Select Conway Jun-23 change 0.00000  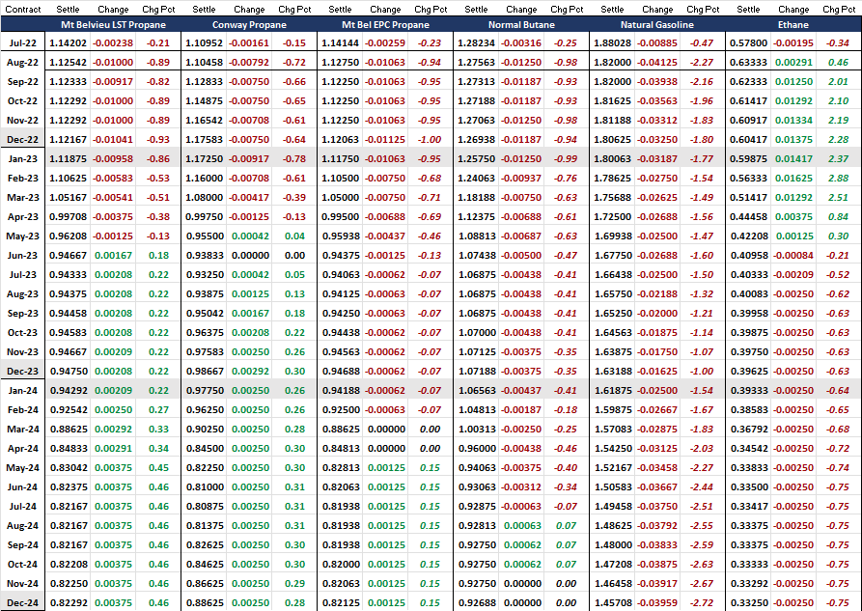coord(250,255)
